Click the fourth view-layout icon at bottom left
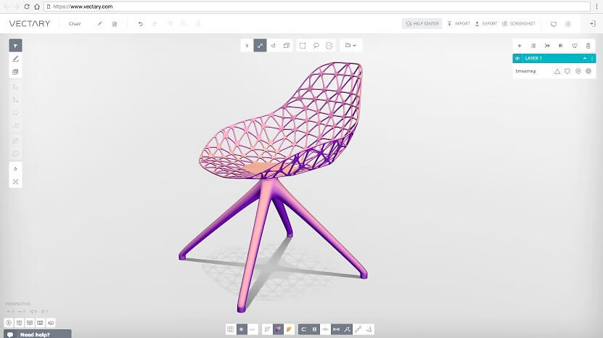 point(40,323)
